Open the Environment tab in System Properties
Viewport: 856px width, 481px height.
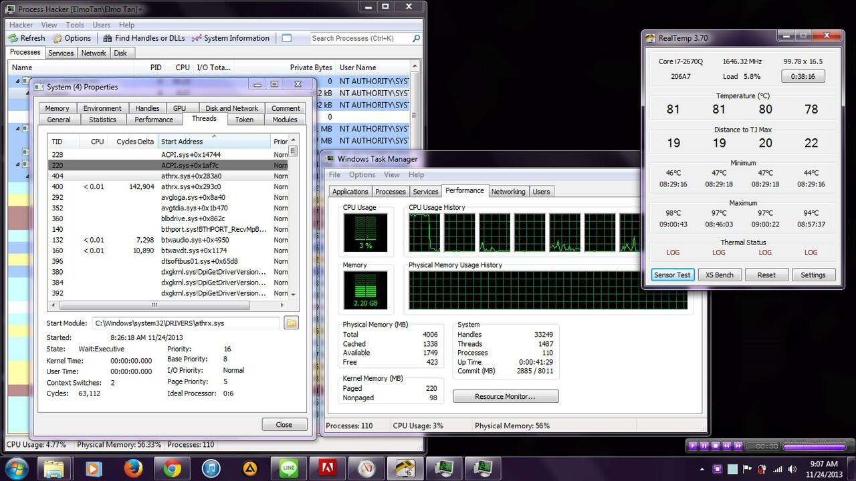click(102, 108)
